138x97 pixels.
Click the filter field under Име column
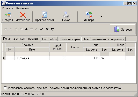[32, 54]
